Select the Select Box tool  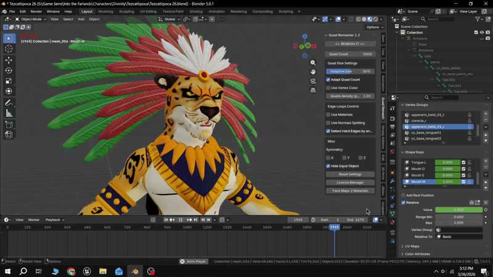point(9,38)
